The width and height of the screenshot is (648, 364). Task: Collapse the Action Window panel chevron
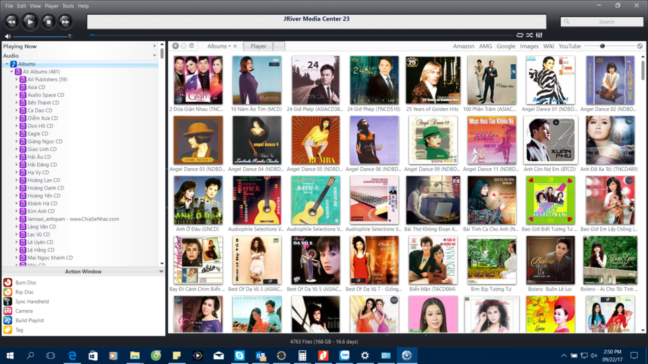pyautogui.click(x=161, y=272)
